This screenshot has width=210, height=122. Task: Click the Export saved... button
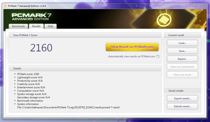coord(182,98)
